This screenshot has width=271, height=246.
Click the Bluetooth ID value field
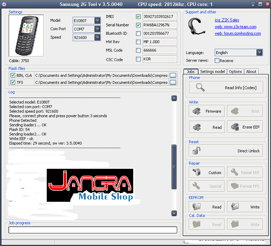tap(160, 33)
